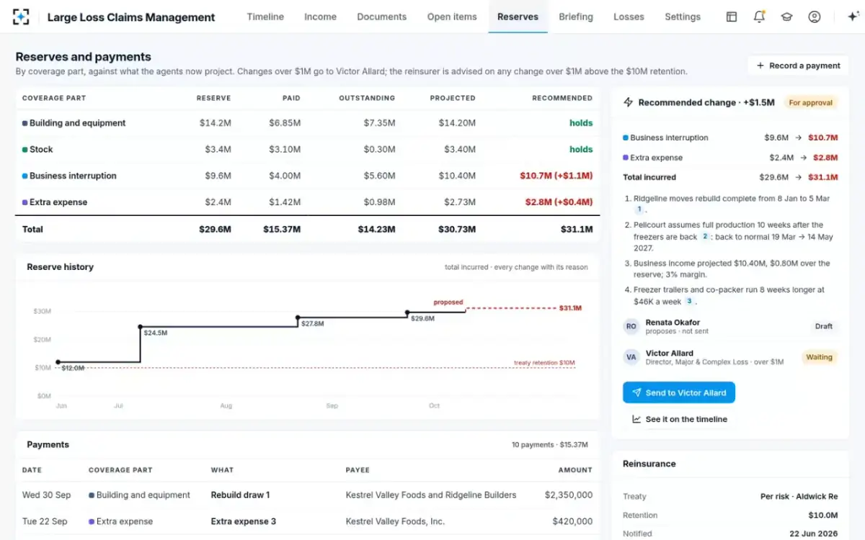Select the Reserves tab
Screen dimensions: 865x540
[518, 17]
